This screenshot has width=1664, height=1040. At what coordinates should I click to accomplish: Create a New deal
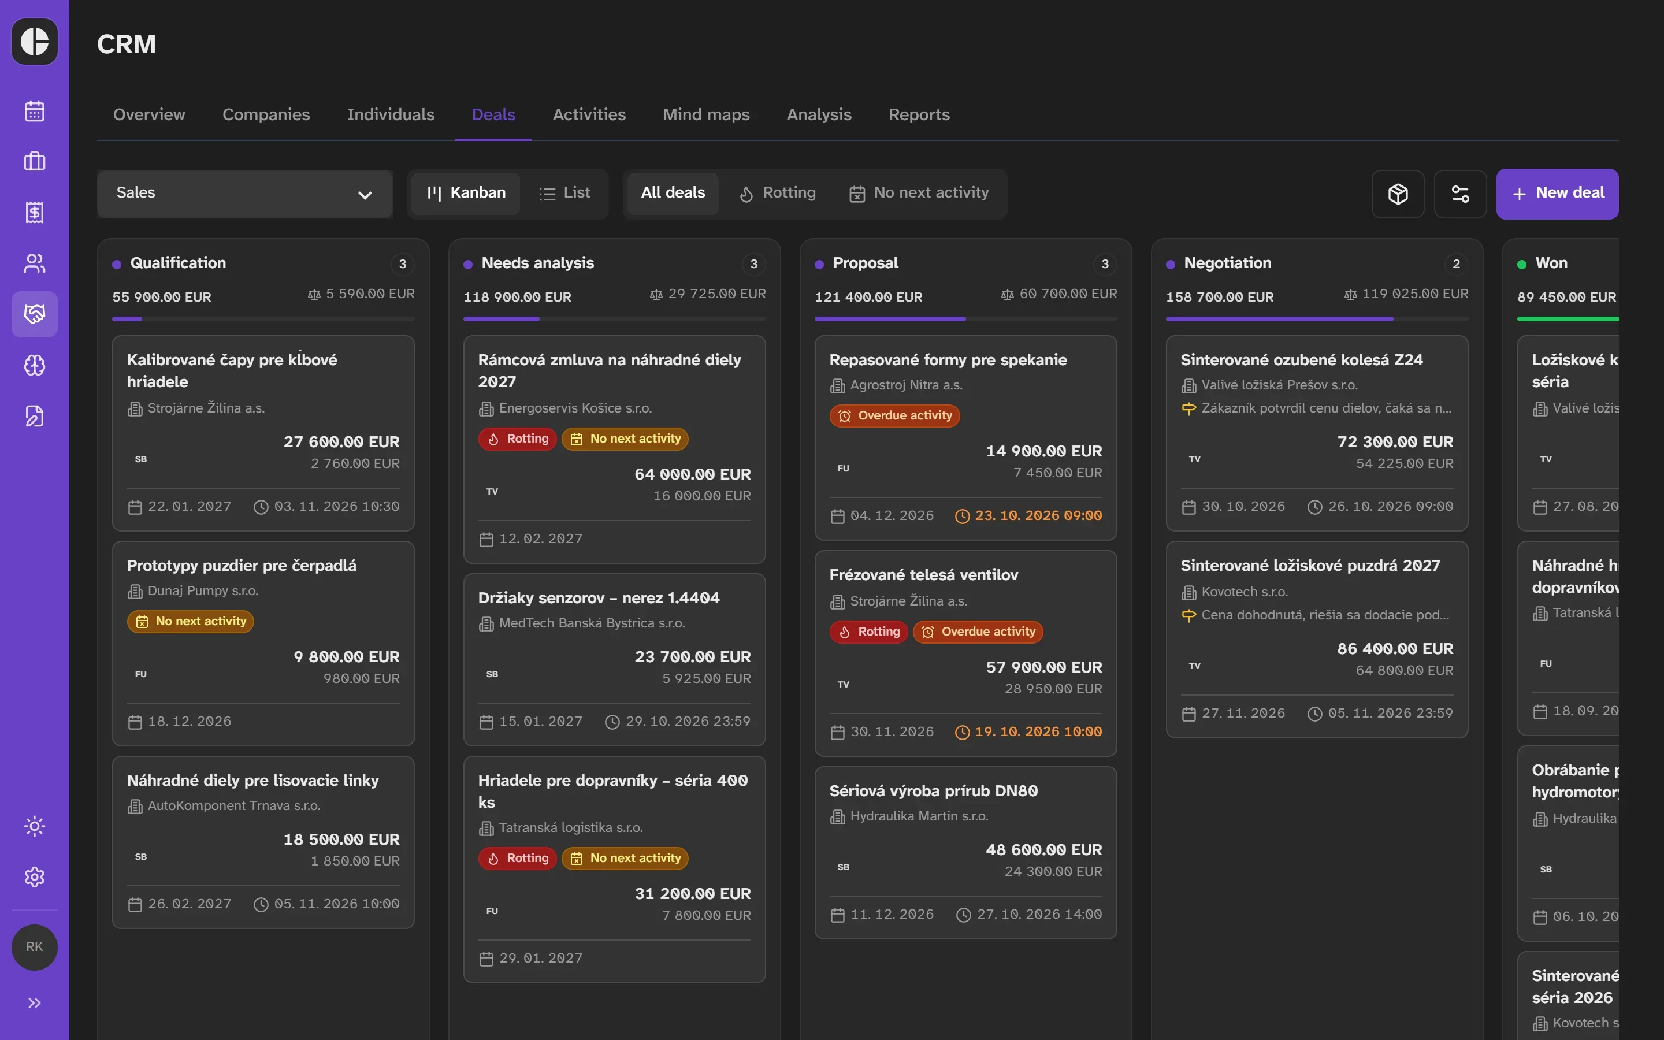point(1558,194)
